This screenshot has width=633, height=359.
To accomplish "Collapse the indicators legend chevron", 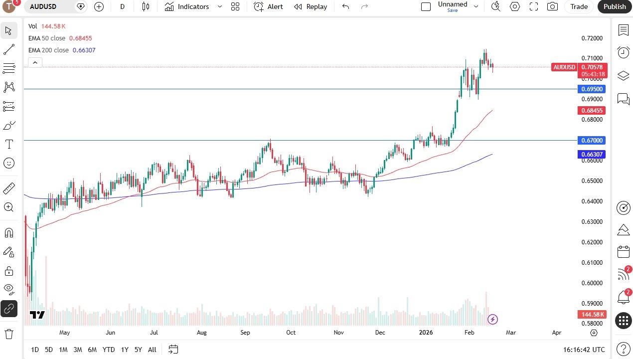I will tap(35, 62).
